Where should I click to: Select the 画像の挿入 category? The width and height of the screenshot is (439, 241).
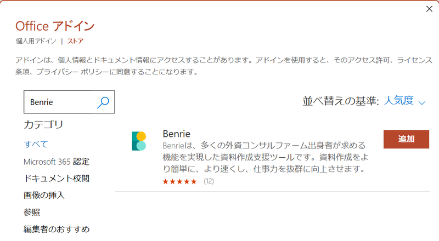(44, 195)
